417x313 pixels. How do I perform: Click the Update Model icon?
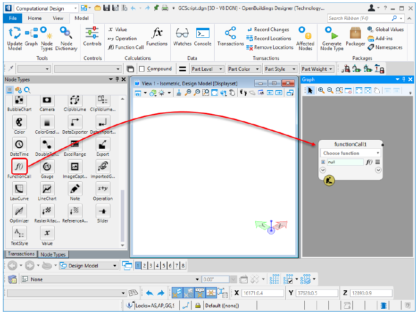pos(15,39)
